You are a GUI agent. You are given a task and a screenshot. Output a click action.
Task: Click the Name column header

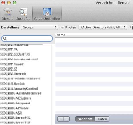(x=94, y=35)
